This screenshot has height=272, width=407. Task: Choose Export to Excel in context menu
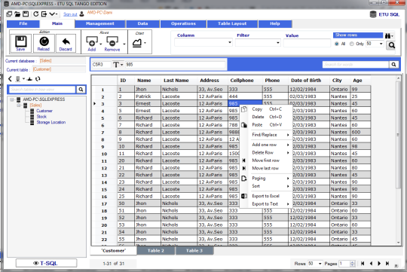(266, 196)
